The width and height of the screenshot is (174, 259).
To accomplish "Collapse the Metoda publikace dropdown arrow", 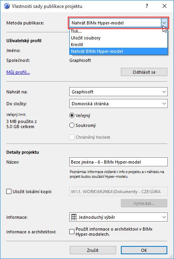I will (164, 23).
